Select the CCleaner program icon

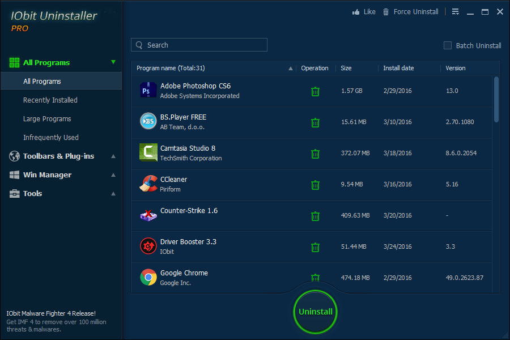tap(148, 184)
